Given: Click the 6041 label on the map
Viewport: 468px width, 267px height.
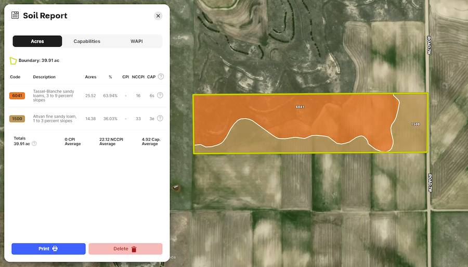Looking at the screenshot, I should pyautogui.click(x=300, y=107).
